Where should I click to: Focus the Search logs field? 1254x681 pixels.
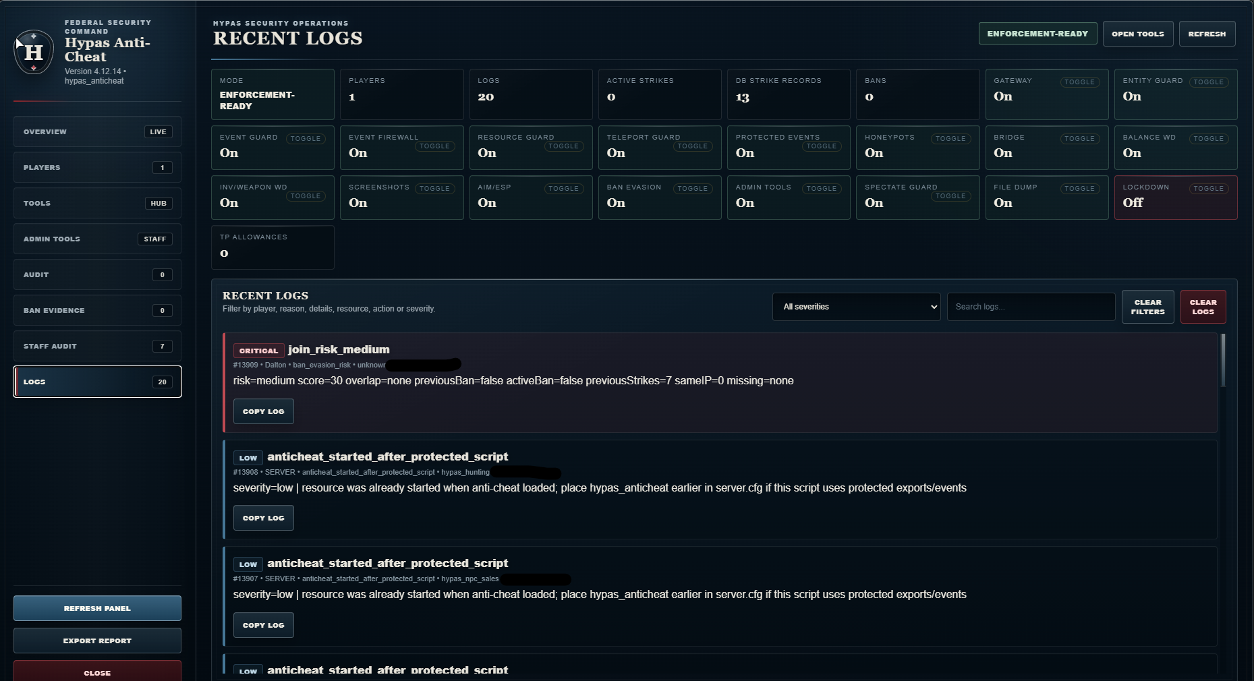(1031, 307)
